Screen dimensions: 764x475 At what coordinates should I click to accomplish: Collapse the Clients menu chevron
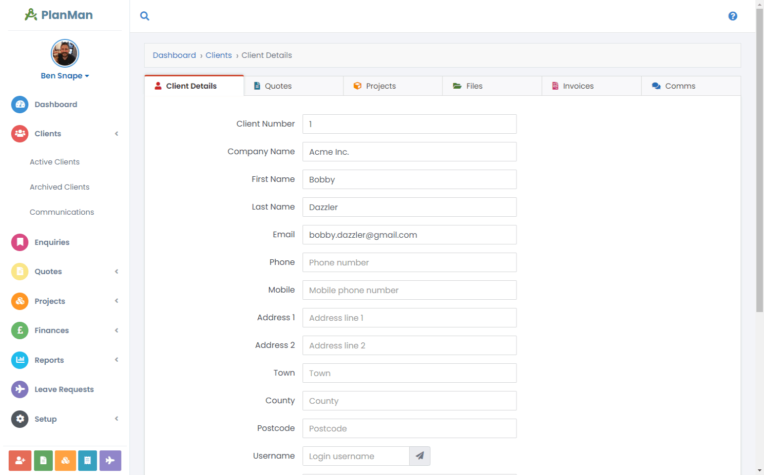(117, 134)
